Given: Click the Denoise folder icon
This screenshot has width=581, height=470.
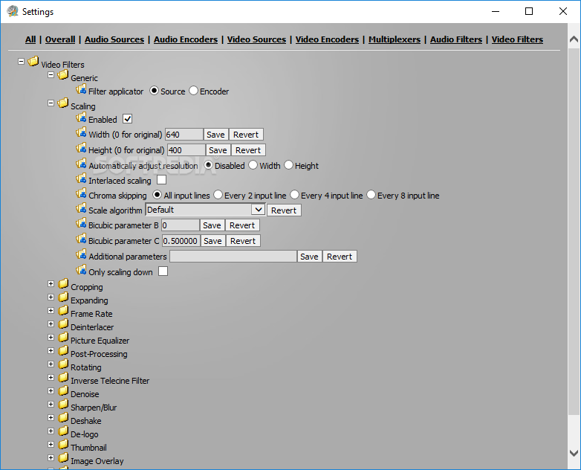Looking at the screenshot, I should point(63,390).
